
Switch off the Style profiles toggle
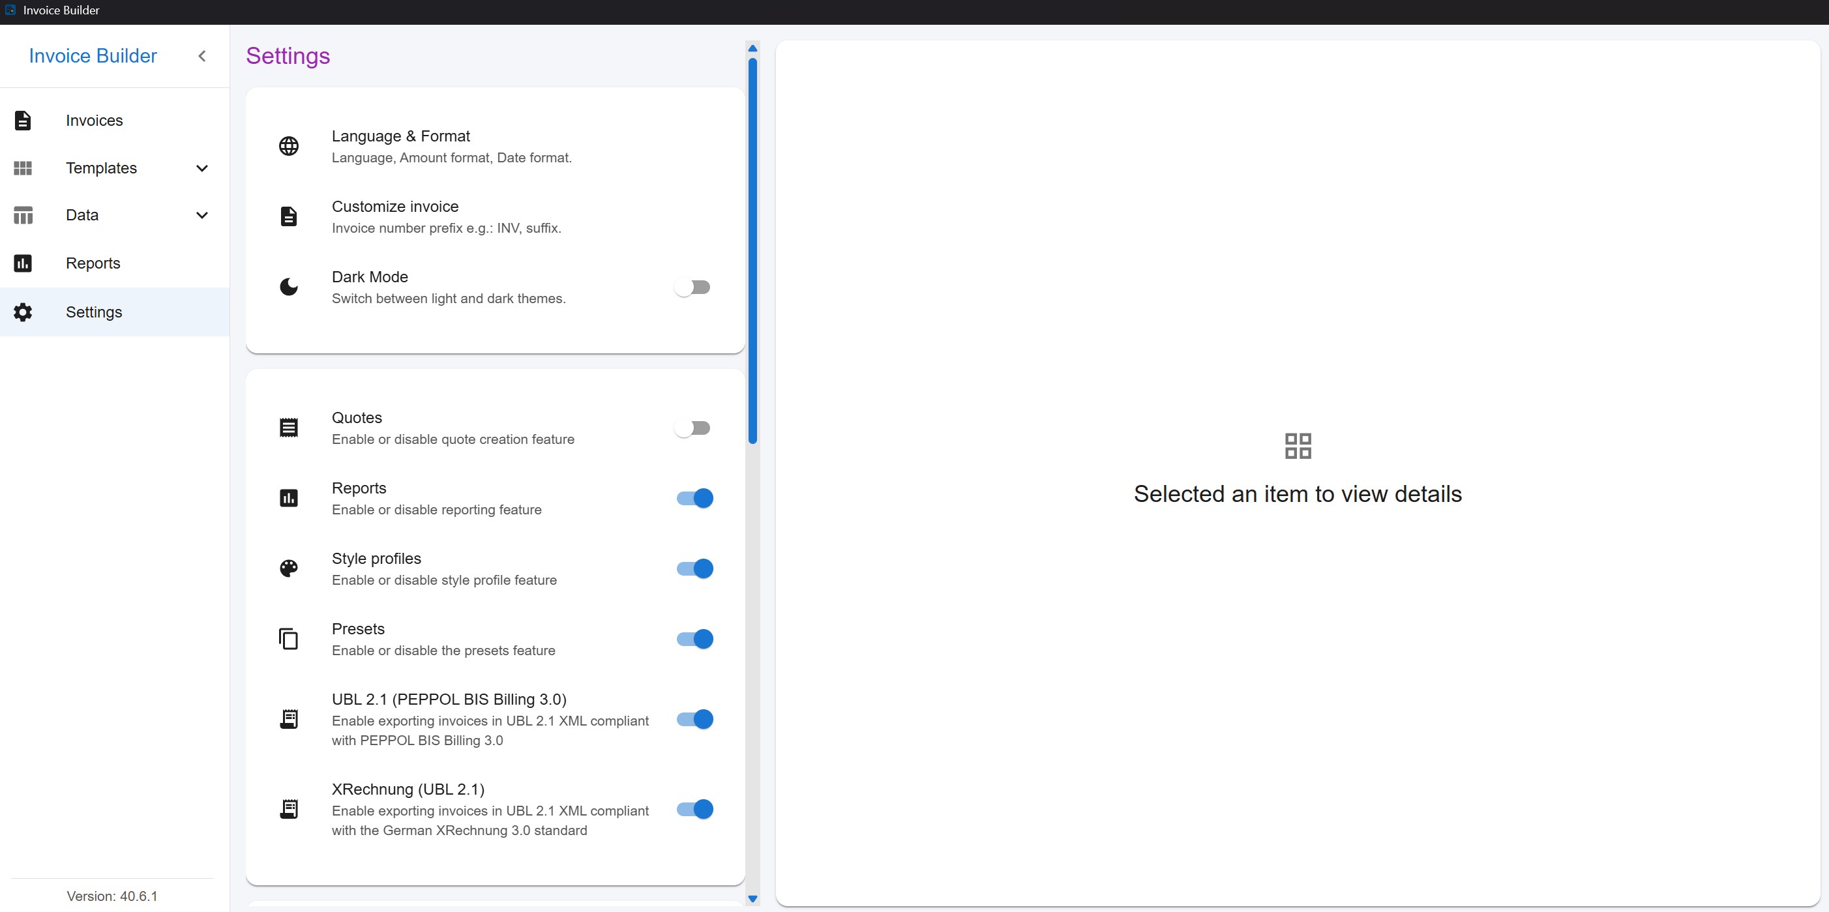(x=694, y=568)
